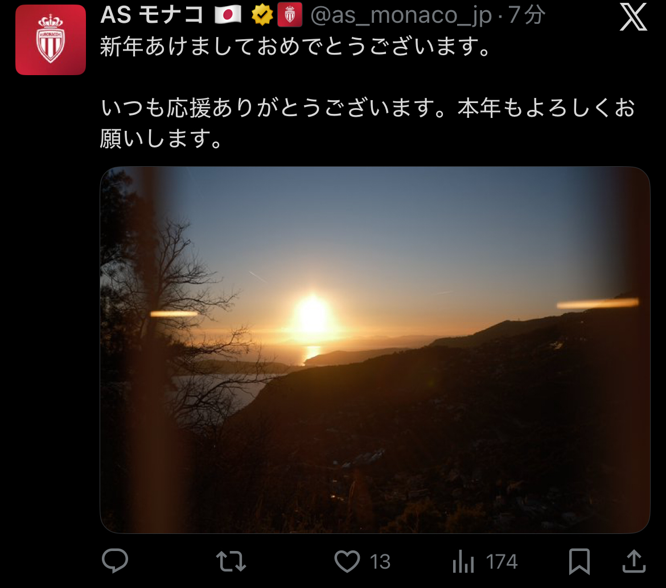Image resolution: width=666 pixels, height=588 pixels.
Task: Click the AS モナコ display name
Action: click(152, 15)
